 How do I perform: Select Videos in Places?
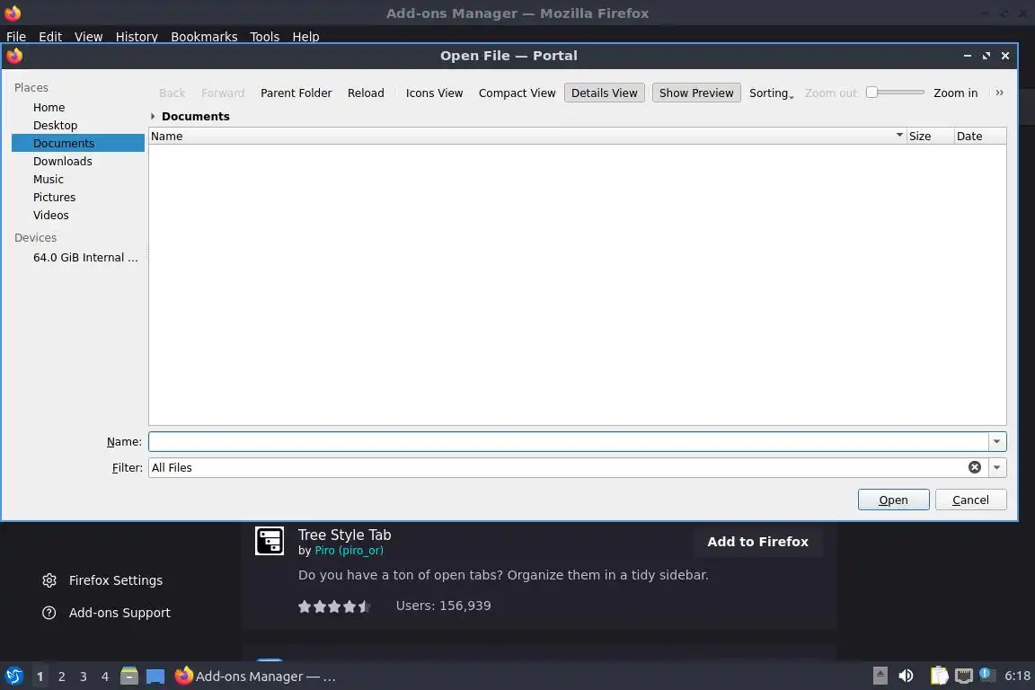[78, 216]
